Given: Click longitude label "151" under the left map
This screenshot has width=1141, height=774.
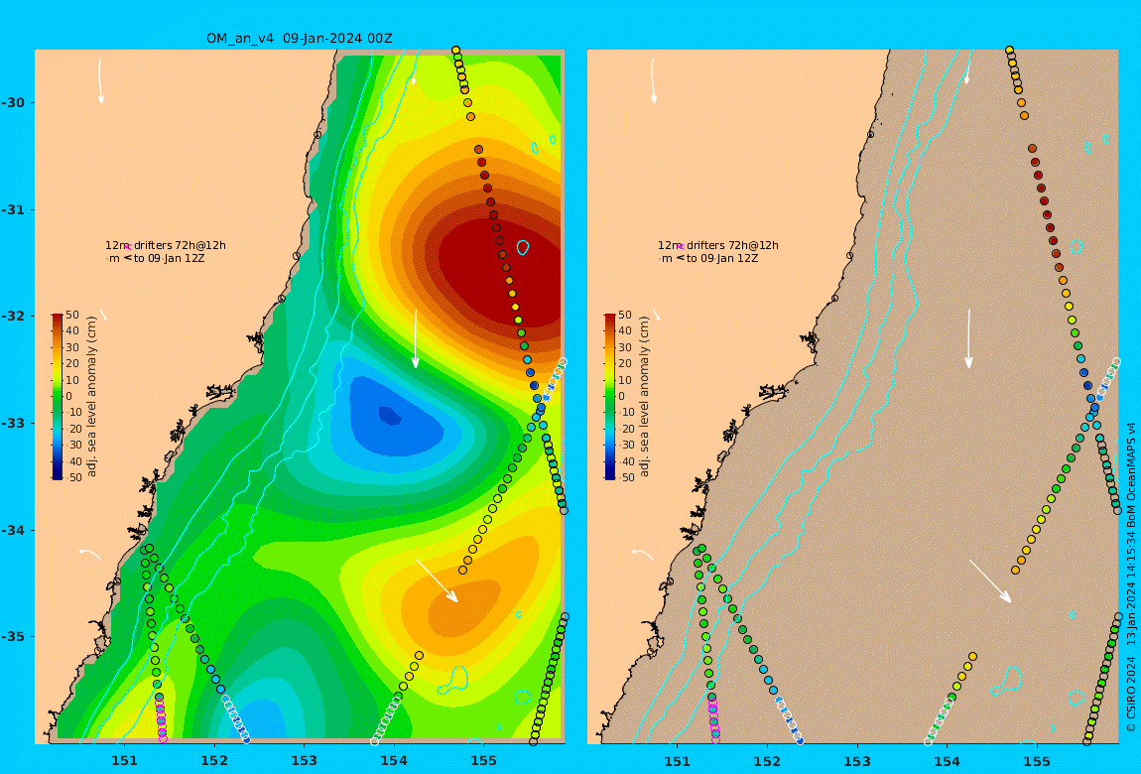Looking at the screenshot, I should coord(124,761).
